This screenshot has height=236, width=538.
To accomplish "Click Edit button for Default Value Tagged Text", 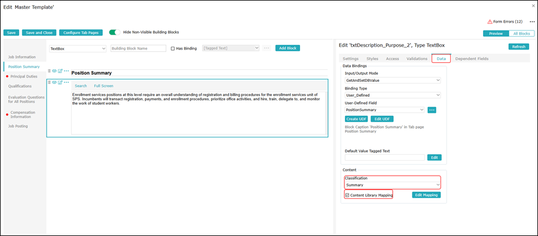I will click(435, 158).
